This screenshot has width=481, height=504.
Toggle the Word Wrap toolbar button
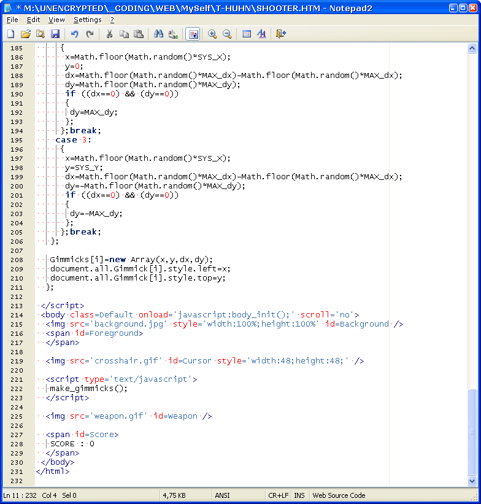(193, 34)
